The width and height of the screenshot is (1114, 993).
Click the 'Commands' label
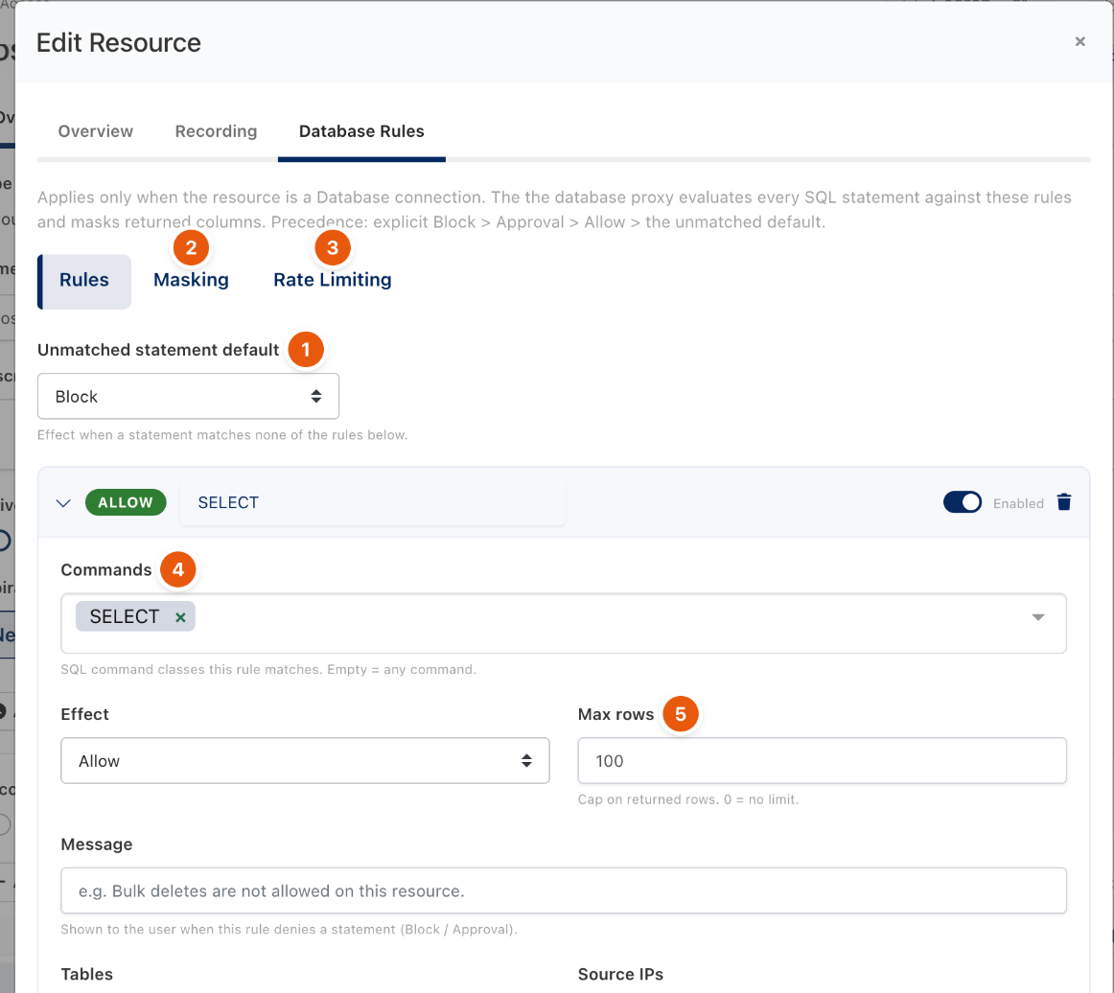106,570
